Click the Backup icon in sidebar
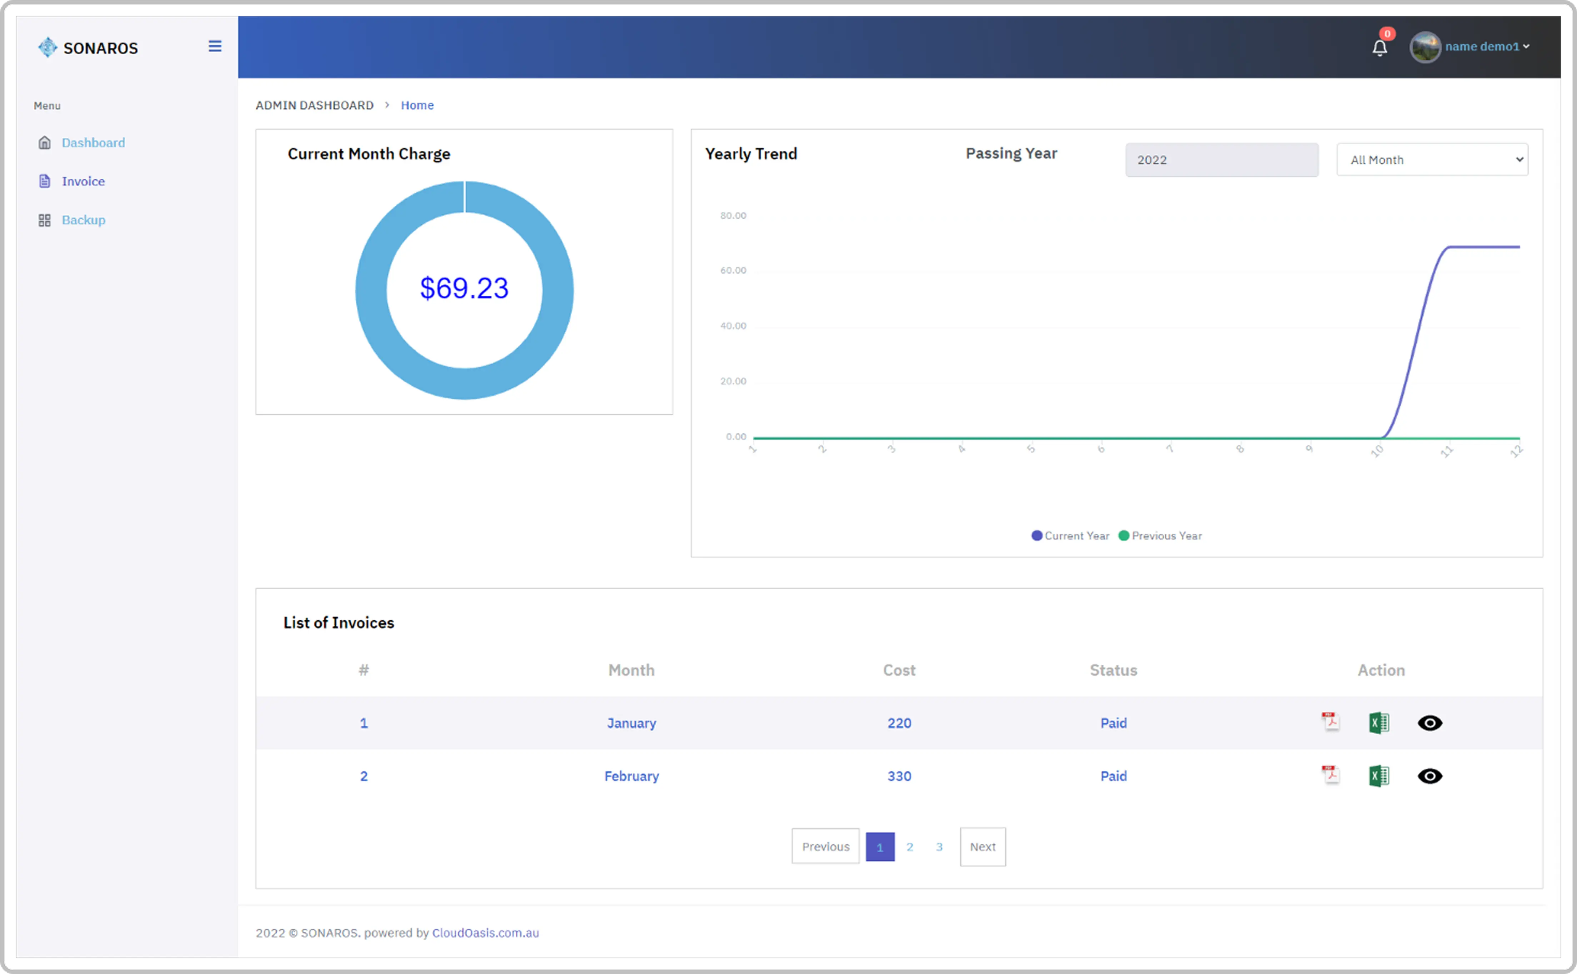1577x974 pixels. click(44, 220)
